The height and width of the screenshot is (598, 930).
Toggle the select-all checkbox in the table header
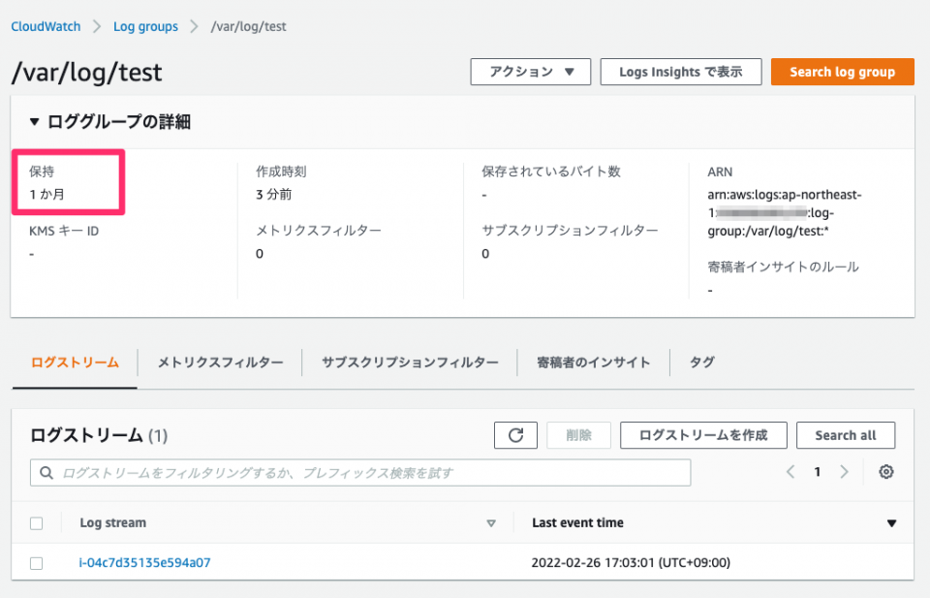click(36, 522)
